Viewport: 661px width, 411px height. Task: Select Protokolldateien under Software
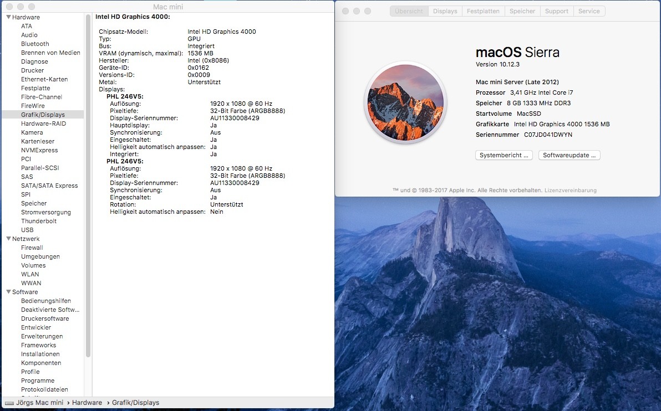point(44,389)
